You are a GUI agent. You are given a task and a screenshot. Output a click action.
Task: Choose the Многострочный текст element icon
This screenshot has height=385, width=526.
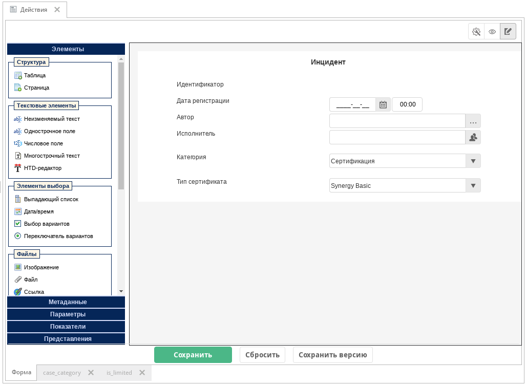[18, 156]
